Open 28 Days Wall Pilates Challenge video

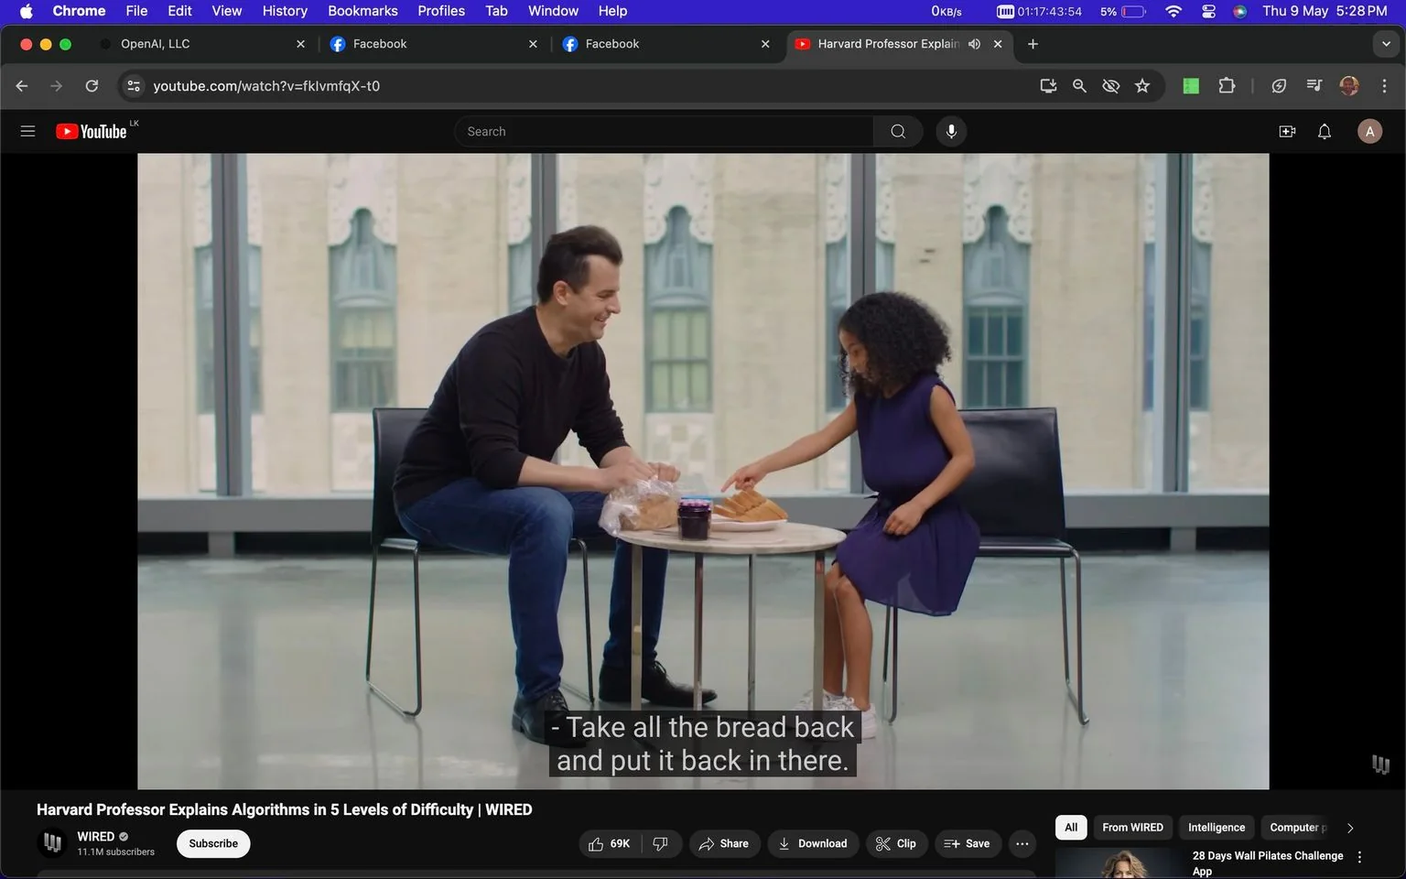point(1267,863)
